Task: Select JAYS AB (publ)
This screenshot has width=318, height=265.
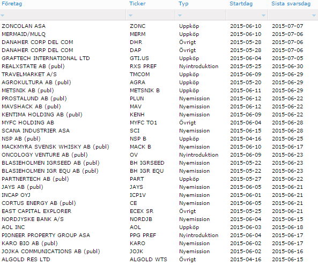Action: 23,187
